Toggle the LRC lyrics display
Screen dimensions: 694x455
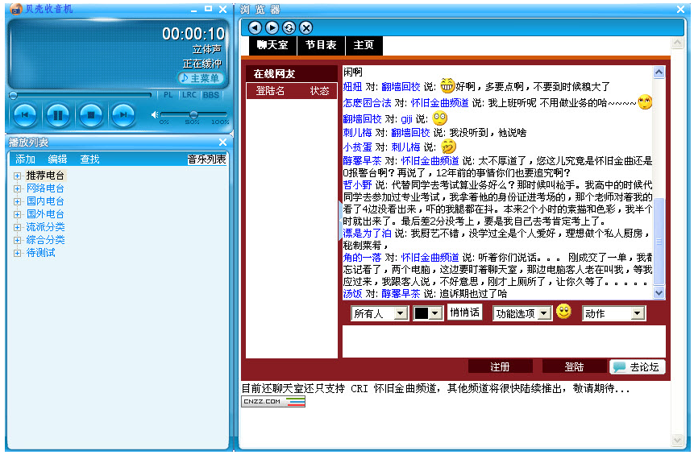coord(189,95)
